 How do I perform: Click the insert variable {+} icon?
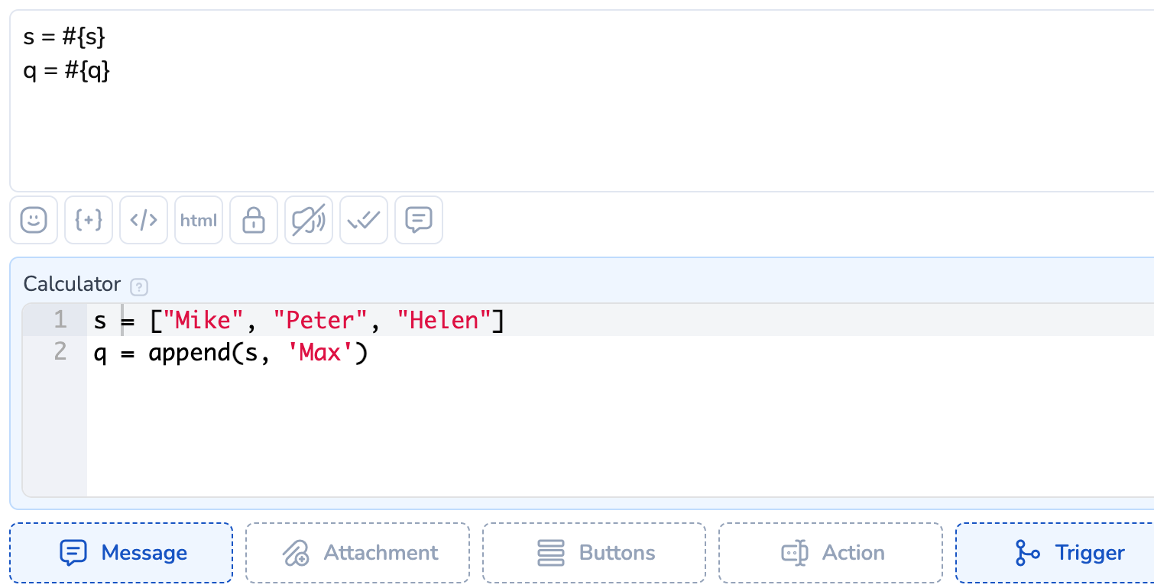pos(89,221)
